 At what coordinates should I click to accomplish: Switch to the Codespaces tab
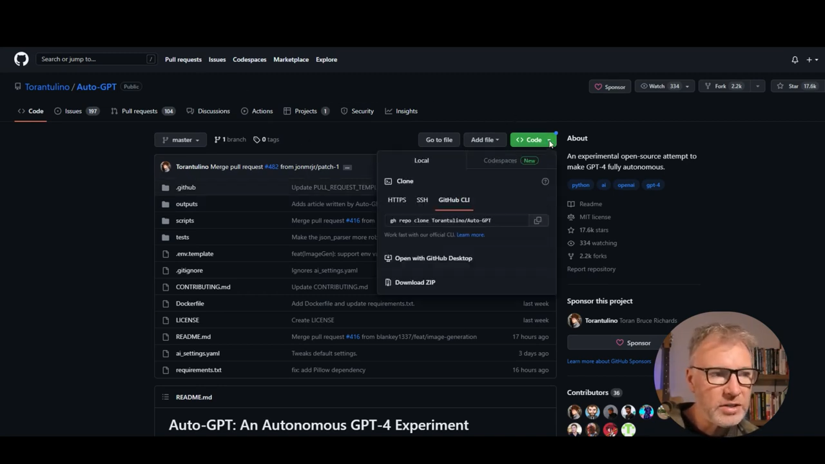(510, 160)
